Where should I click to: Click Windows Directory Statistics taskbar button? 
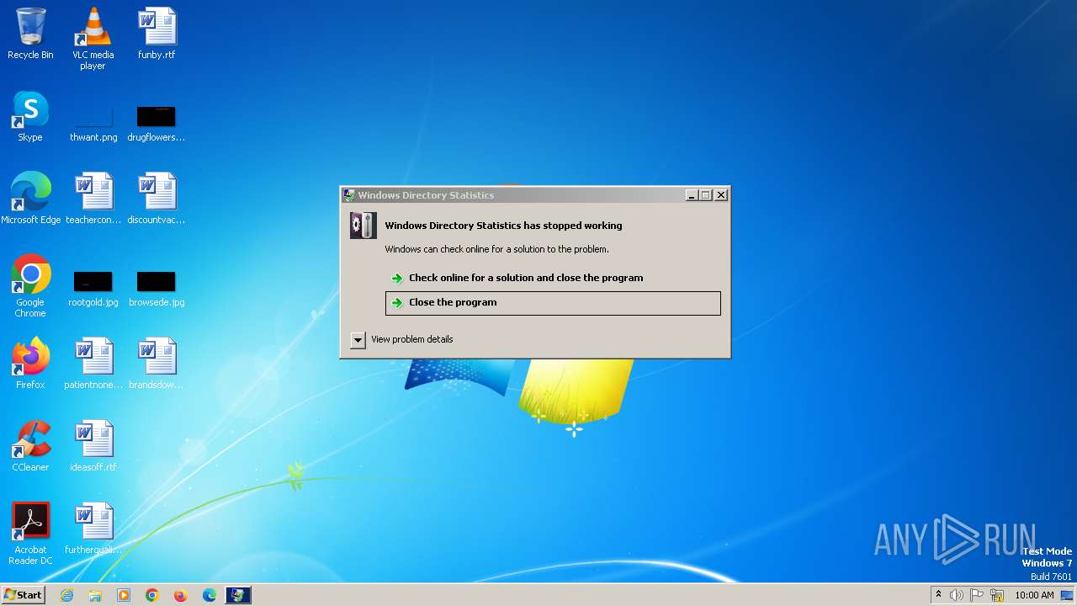238,595
